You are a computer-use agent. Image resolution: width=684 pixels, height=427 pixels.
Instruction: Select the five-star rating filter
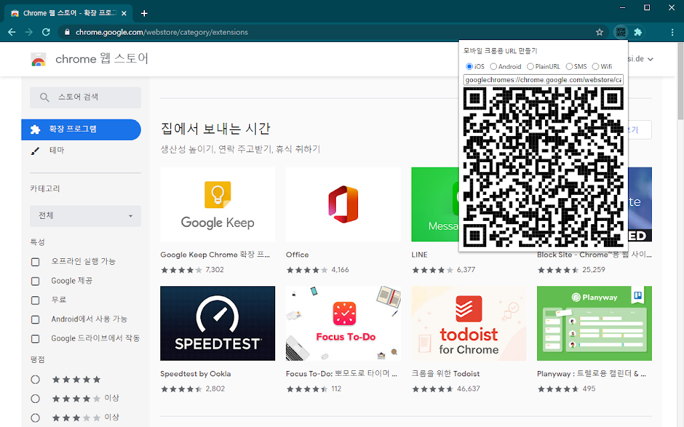tap(35, 380)
